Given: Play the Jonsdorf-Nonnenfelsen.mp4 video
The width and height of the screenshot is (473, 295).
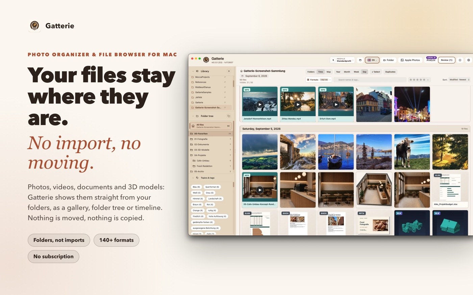Looking at the screenshot, I should click(259, 105).
